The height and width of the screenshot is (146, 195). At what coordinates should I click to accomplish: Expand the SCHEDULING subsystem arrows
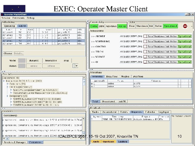93,41
